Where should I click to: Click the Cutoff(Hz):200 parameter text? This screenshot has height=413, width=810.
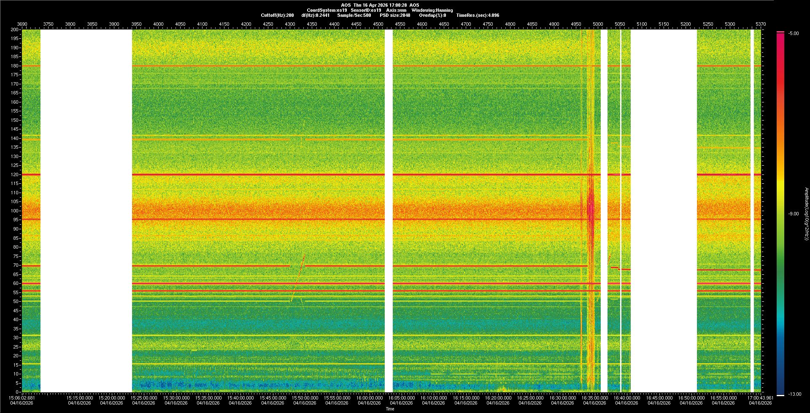click(x=277, y=15)
